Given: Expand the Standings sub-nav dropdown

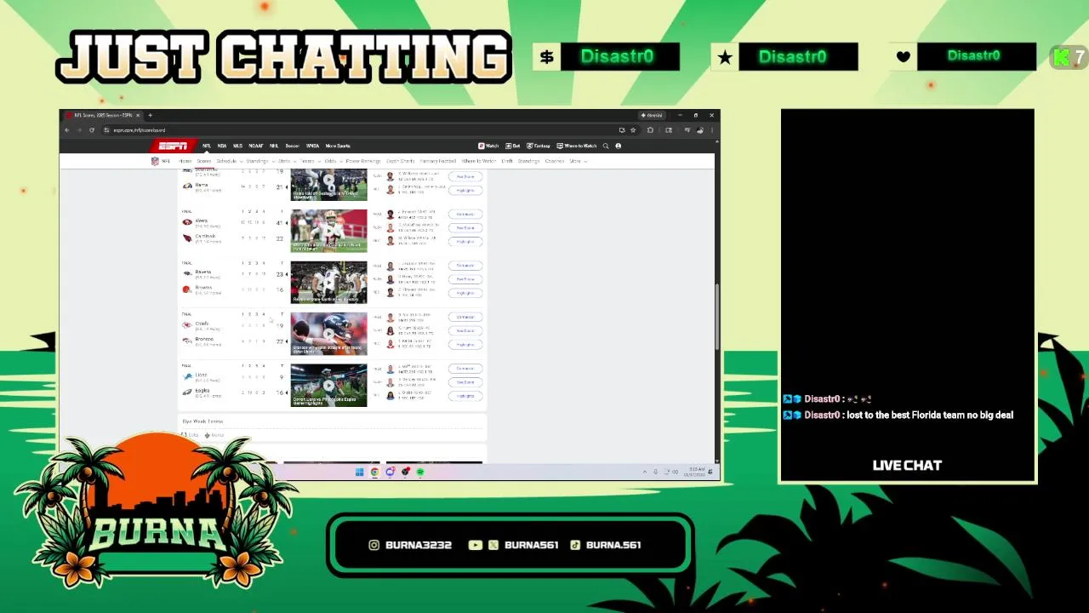Looking at the screenshot, I should pos(259,161).
